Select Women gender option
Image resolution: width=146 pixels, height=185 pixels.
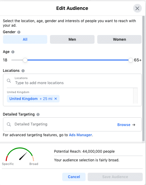[x=119, y=40]
